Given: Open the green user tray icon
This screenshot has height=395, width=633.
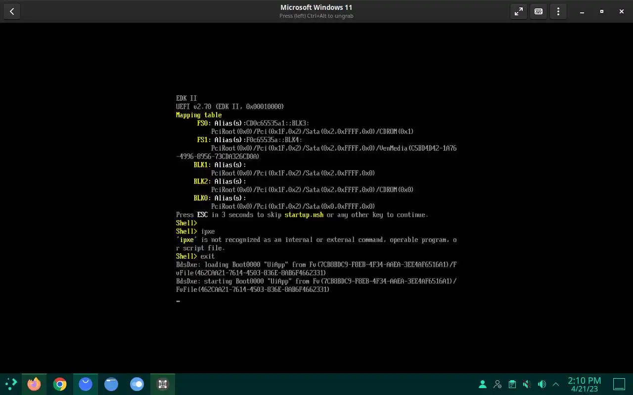Looking at the screenshot, I should [483, 384].
